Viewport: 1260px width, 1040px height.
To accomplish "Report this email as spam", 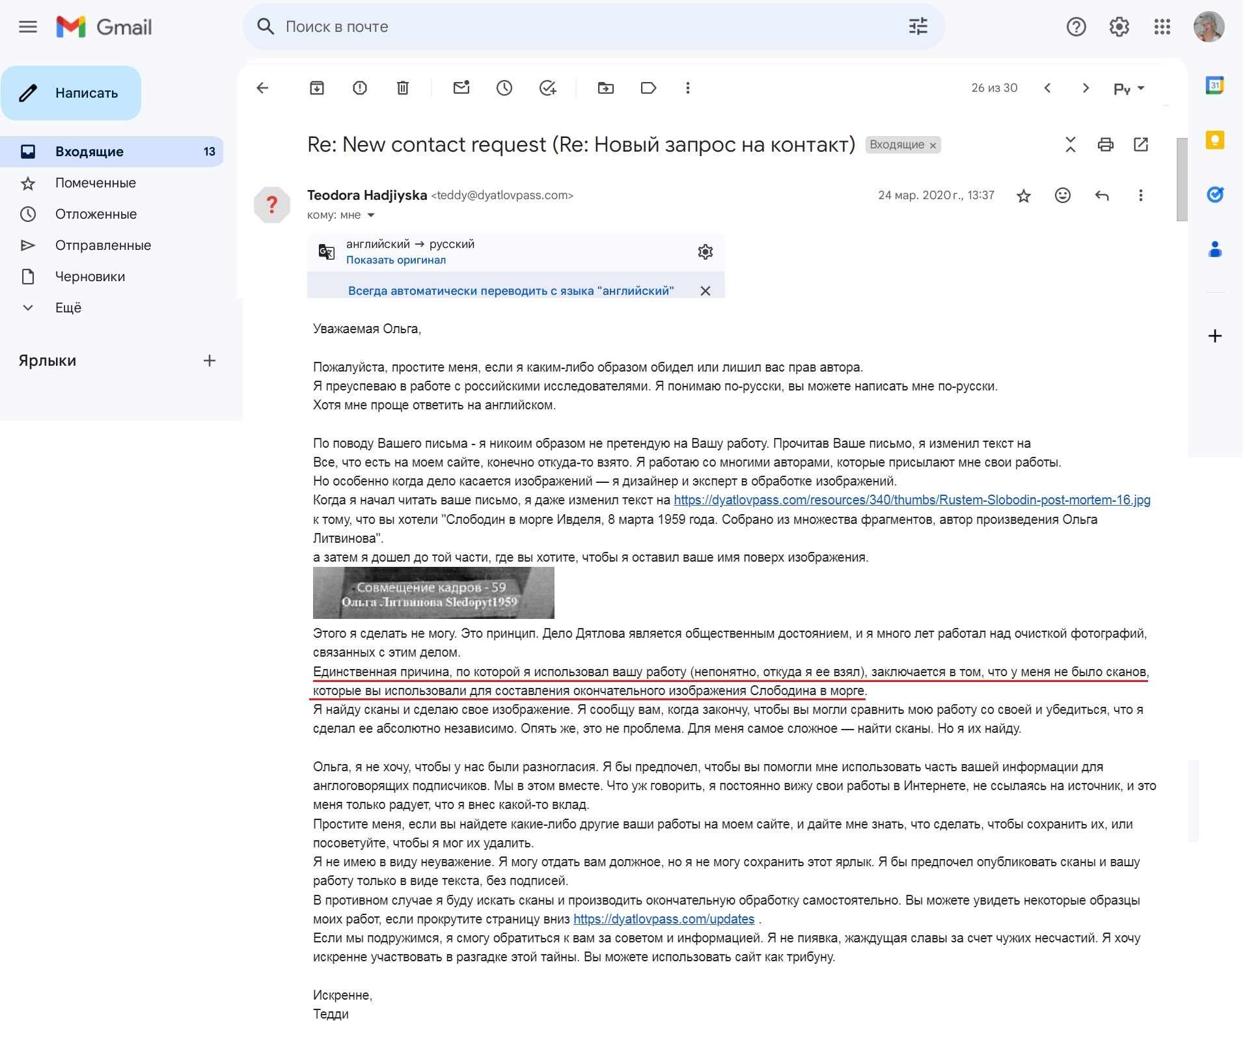I will [x=360, y=88].
